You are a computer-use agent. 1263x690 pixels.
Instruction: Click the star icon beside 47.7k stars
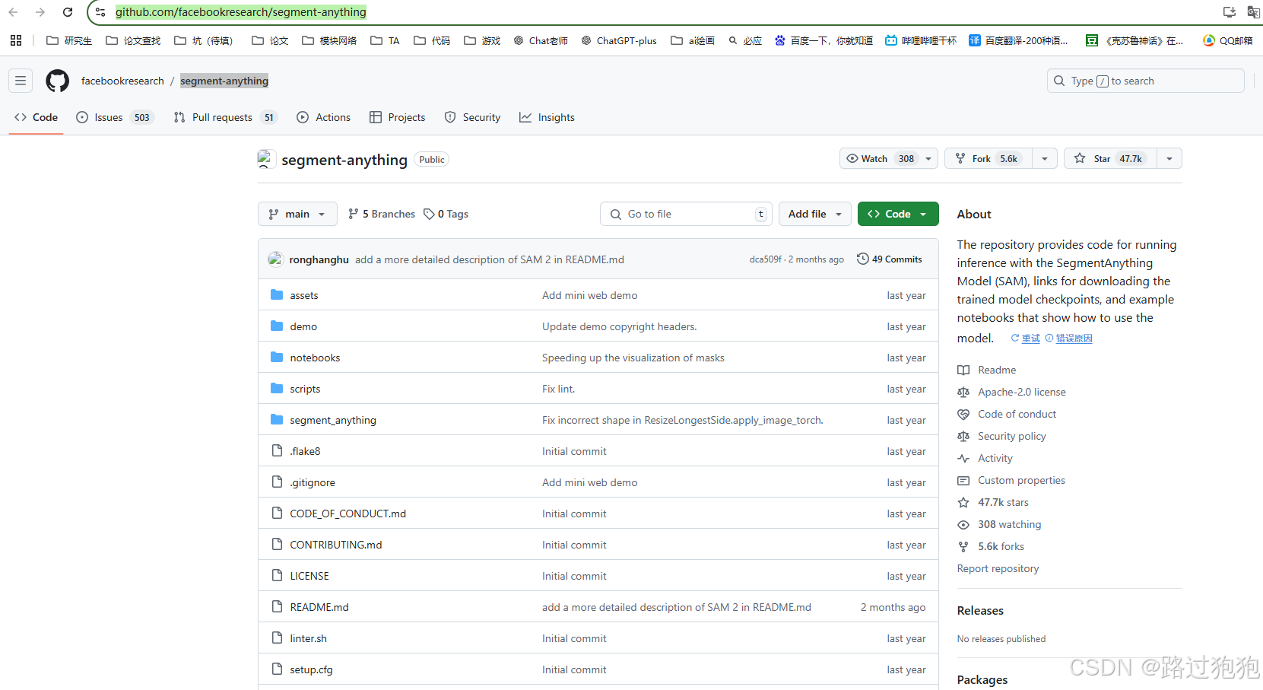963,502
